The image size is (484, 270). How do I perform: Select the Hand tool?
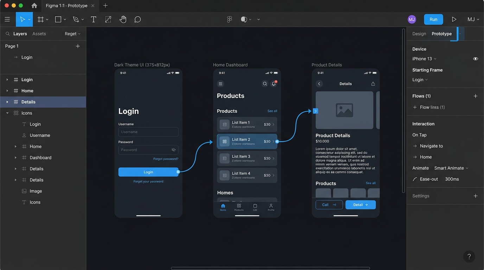[123, 19]
